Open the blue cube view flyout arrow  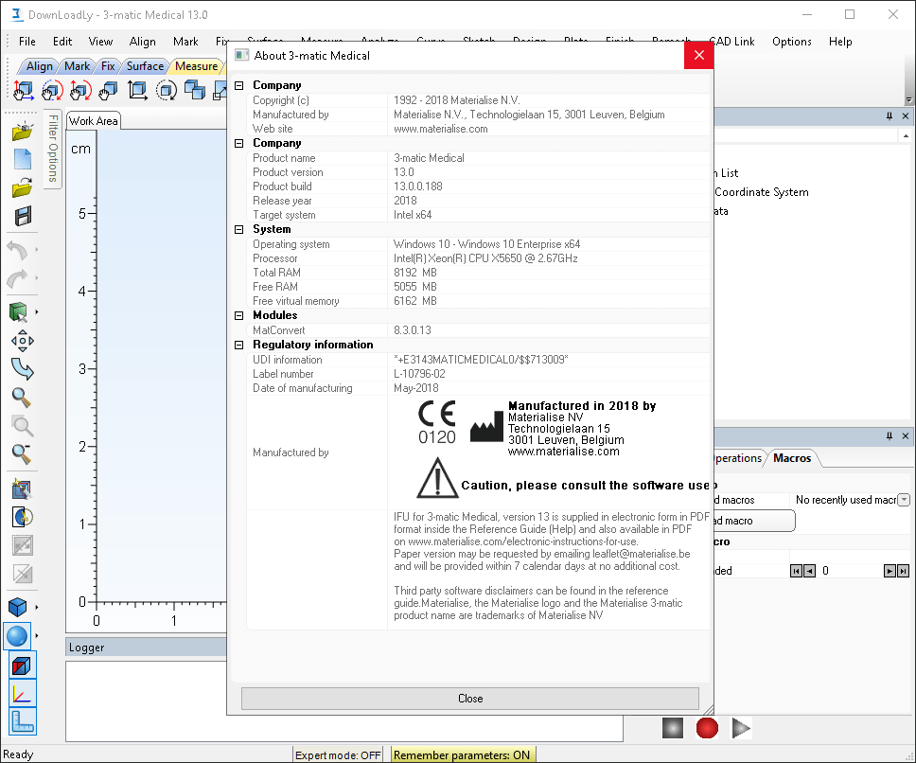pos(36,607)
